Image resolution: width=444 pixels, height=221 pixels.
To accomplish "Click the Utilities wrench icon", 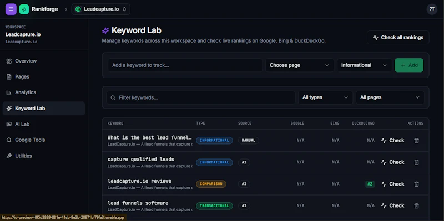I will pos(9,156).
